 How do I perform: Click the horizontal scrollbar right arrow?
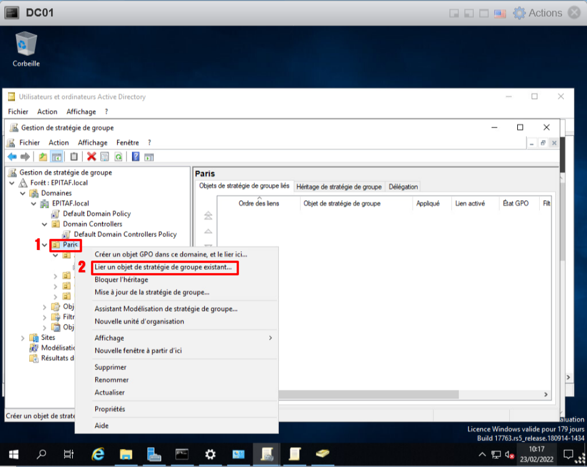pyautogui.click(x=546, y=395)
